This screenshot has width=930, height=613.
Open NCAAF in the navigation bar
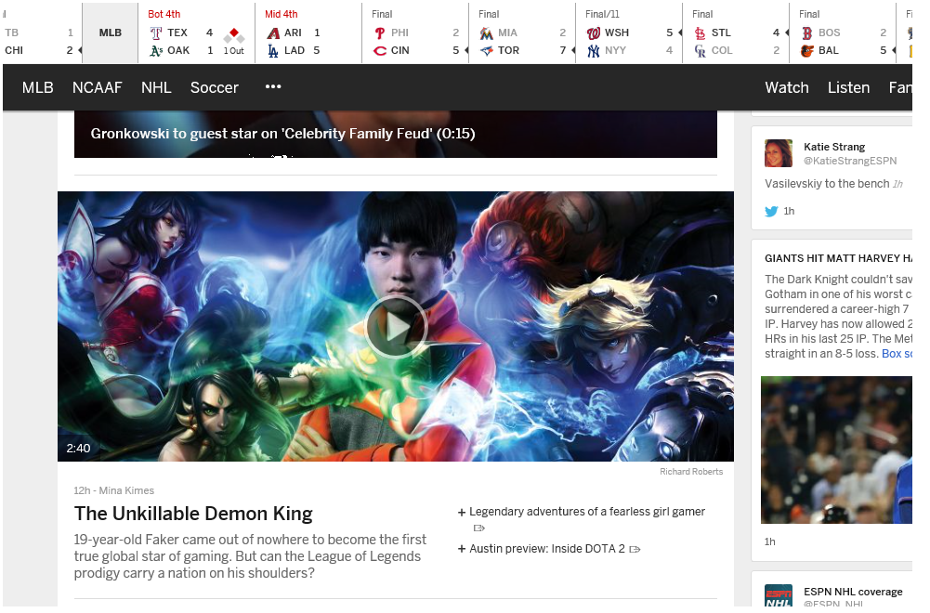click(98, 87)
